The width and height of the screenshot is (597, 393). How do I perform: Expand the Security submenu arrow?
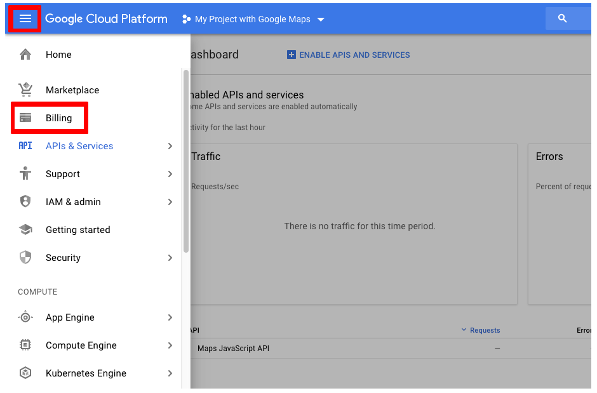(170, 258)
